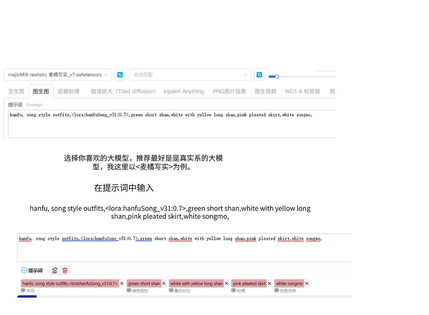Viewport: 429px width, 315px height.
Task: Open the 超清放大 (Tiled diffusion) tab
Action: click(x=123, y=91)
